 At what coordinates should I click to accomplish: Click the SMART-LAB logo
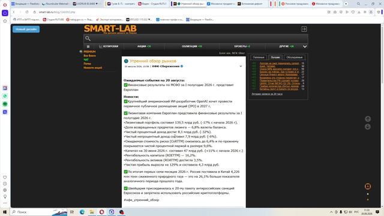coord(110,29)
